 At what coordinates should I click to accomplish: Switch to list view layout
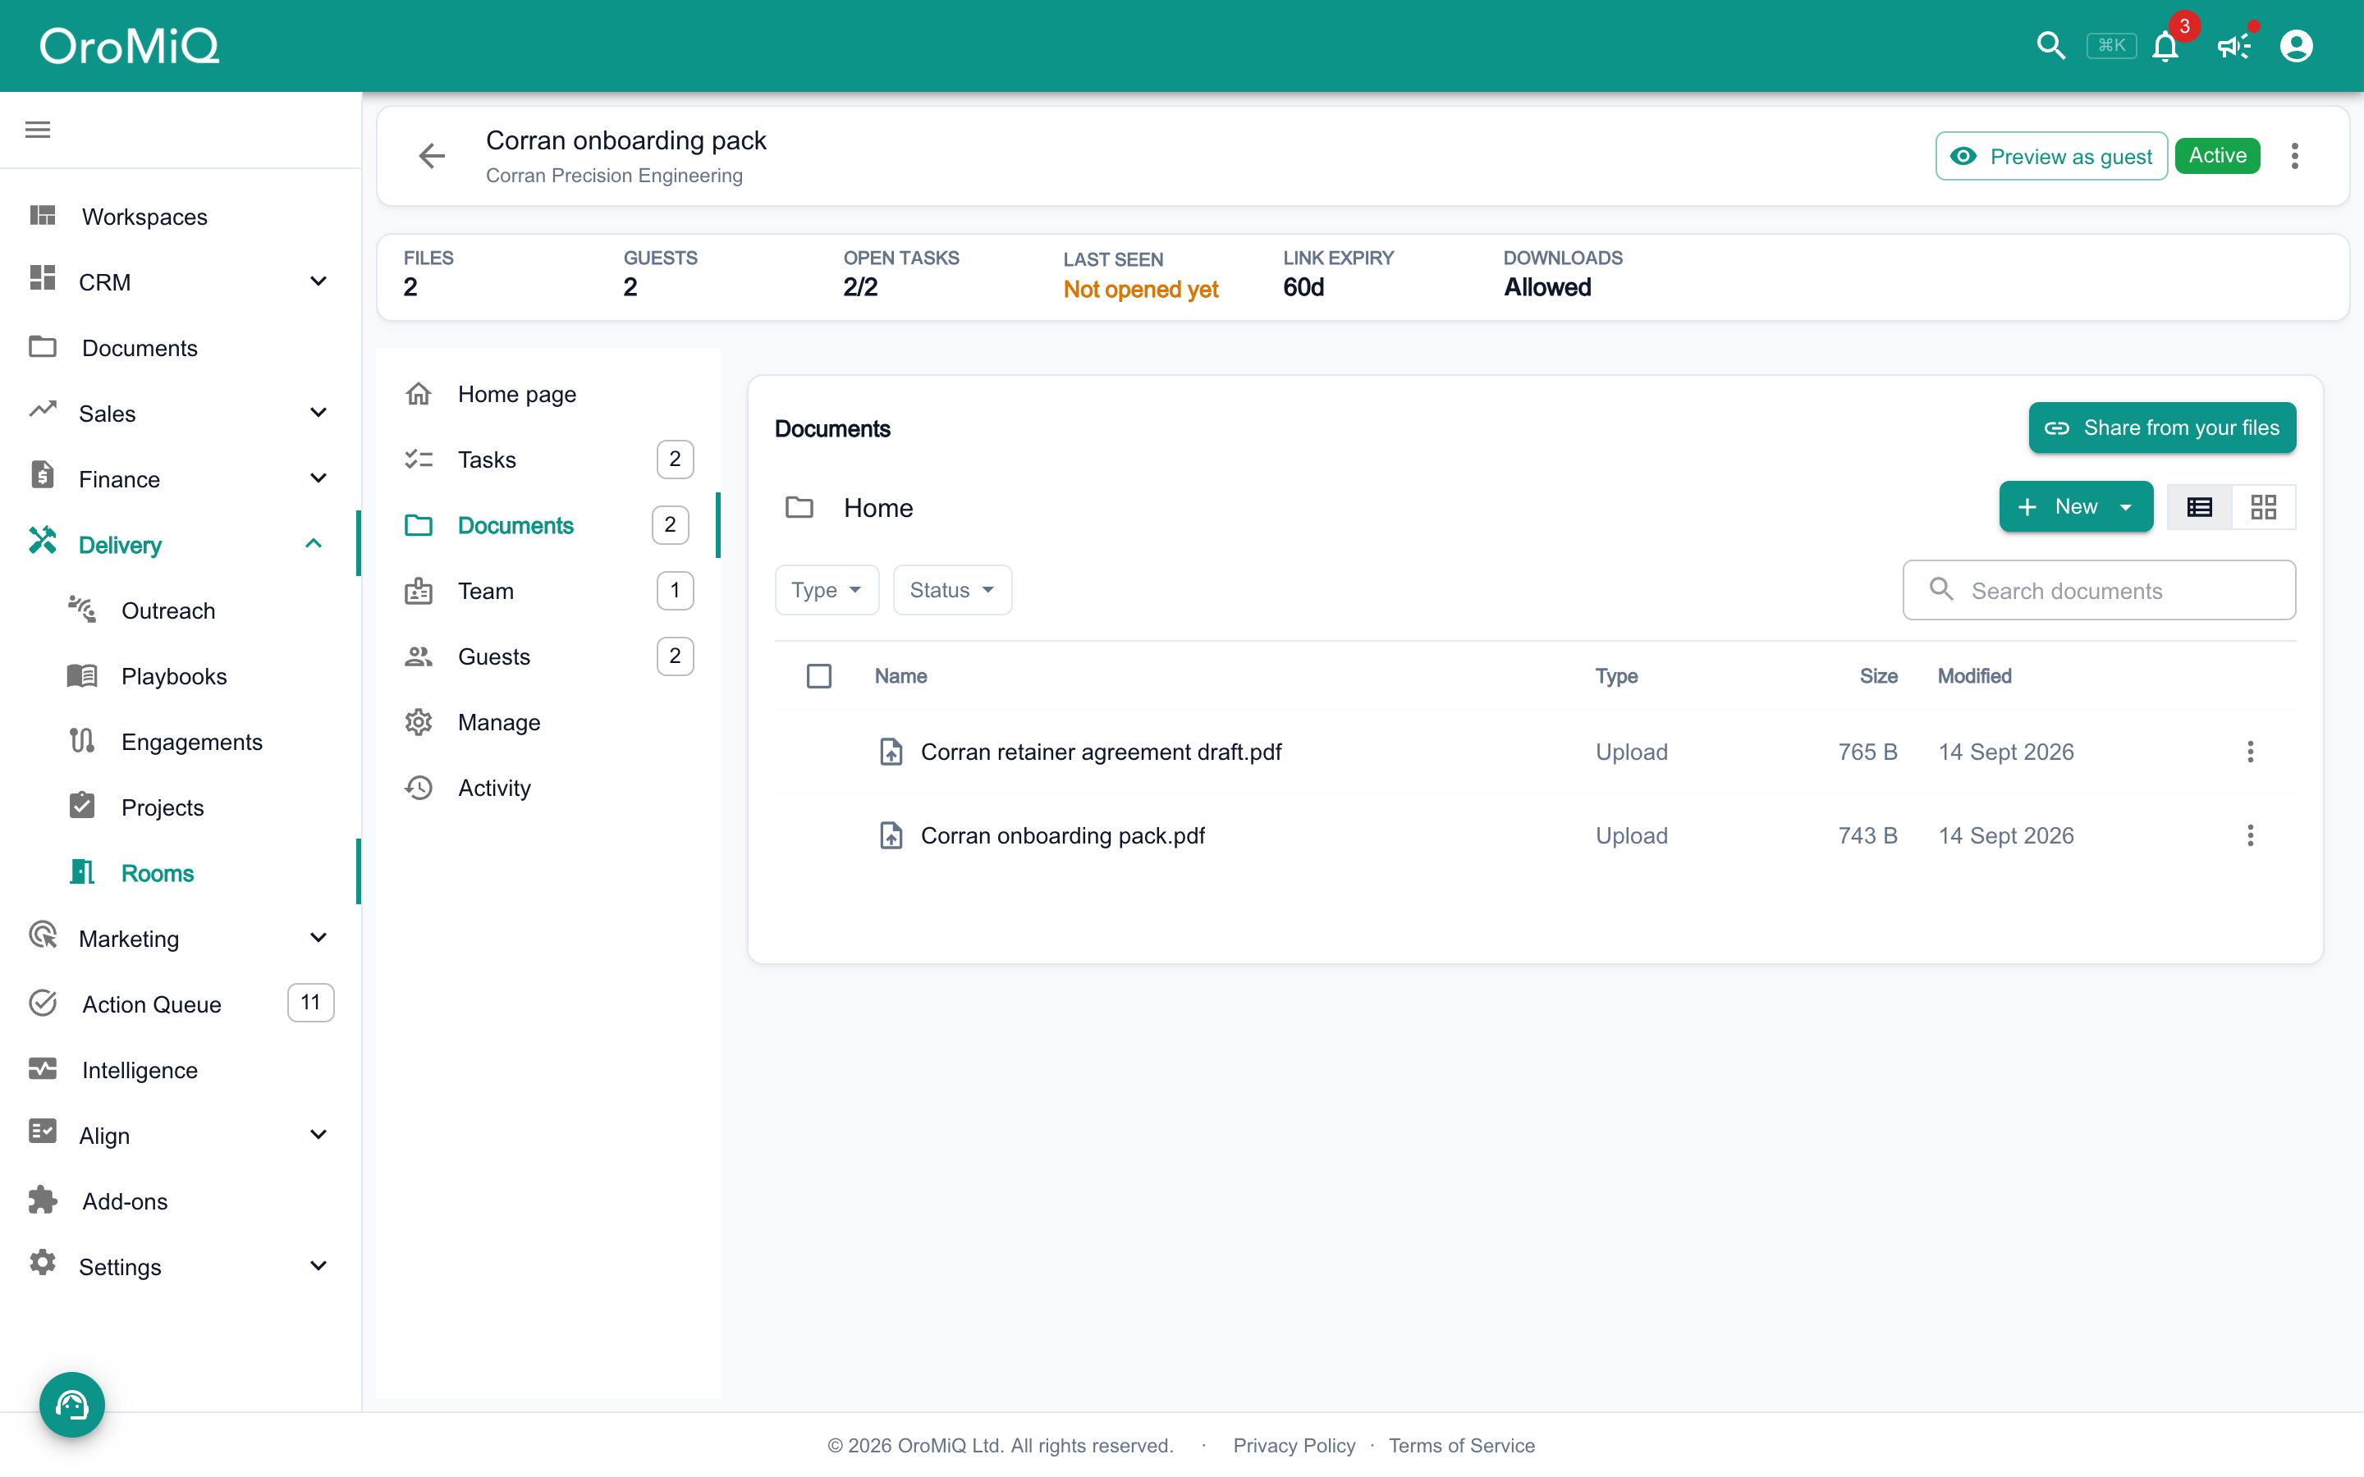click(x=2199, y=507)
